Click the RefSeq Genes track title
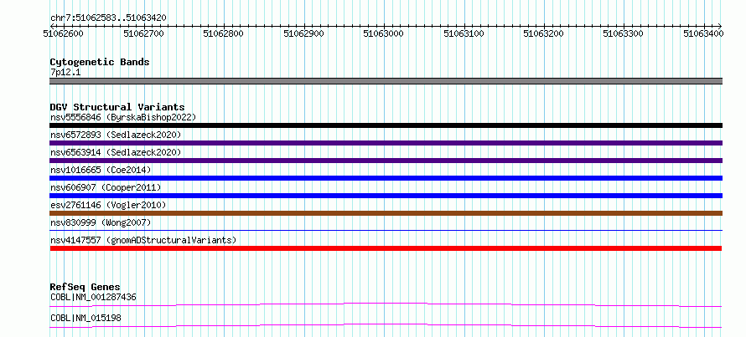746x337 pixels. point(85,287)
